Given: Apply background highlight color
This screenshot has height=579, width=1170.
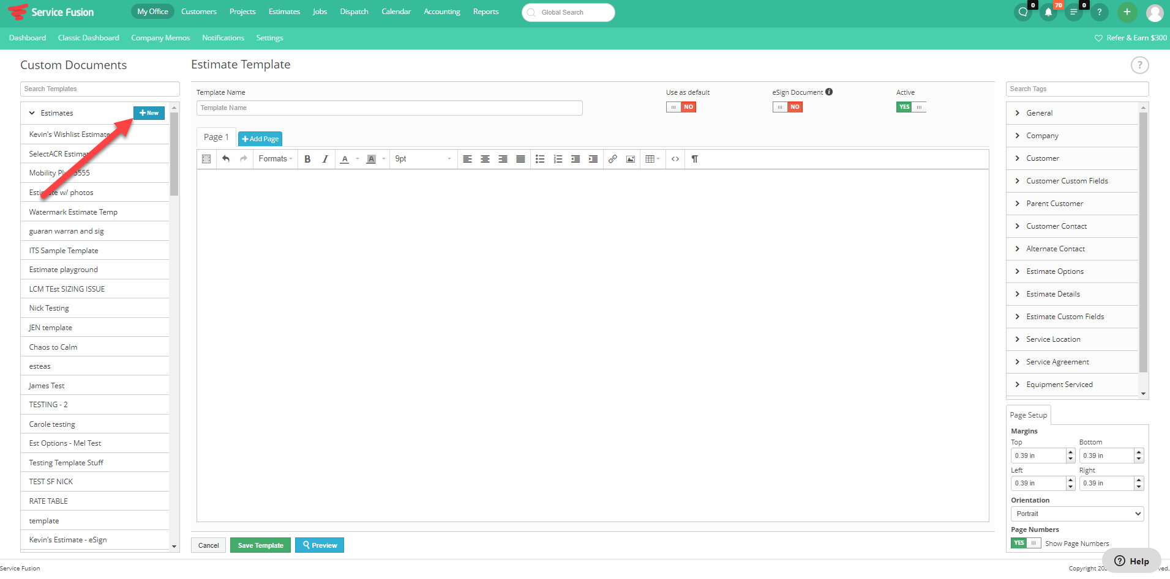Looking at the screenshot, I should coord(371,159).
